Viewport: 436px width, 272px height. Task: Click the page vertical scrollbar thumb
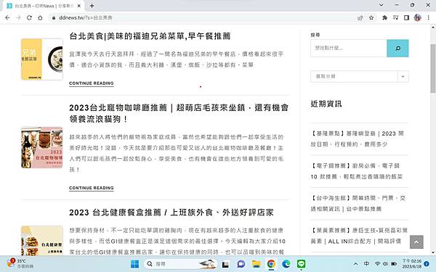pos(433,68)
